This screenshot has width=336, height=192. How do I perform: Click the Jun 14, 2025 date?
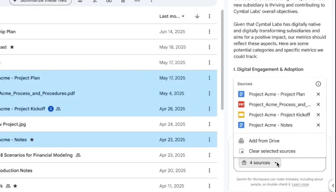tap(172, 32)
